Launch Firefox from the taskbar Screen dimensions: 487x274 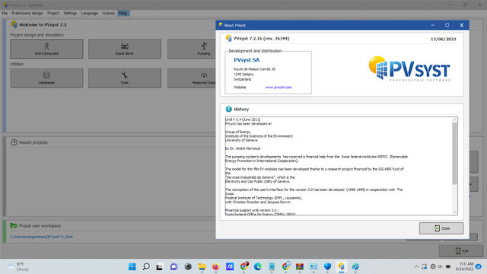tap(215, 266)
